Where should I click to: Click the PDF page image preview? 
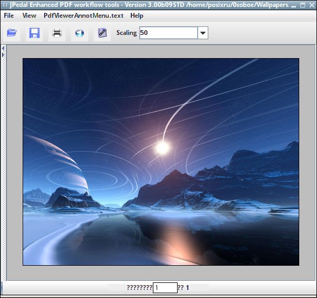[x=161, y=162]
